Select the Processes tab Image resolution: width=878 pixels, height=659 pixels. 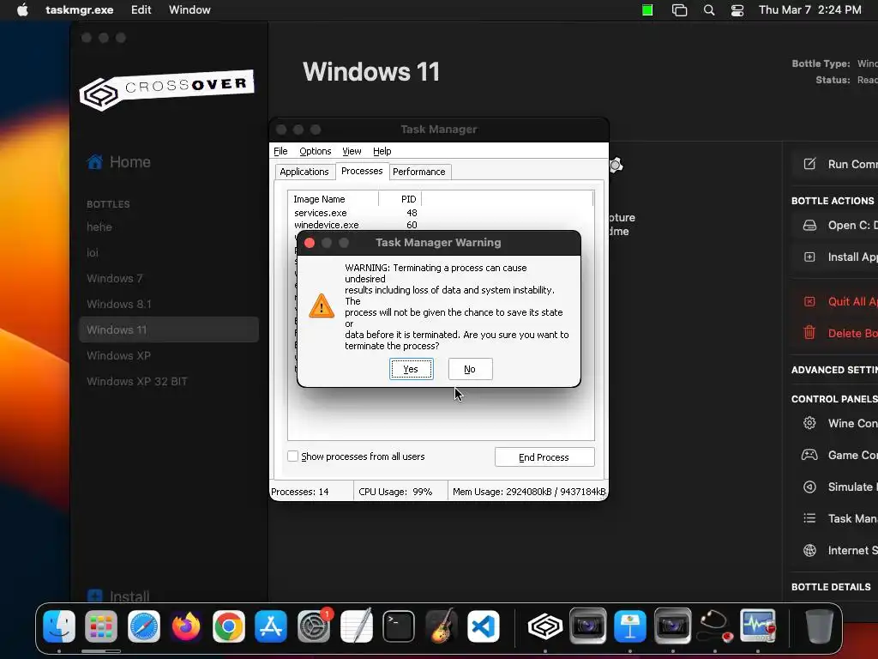click(x=362, y=171)
